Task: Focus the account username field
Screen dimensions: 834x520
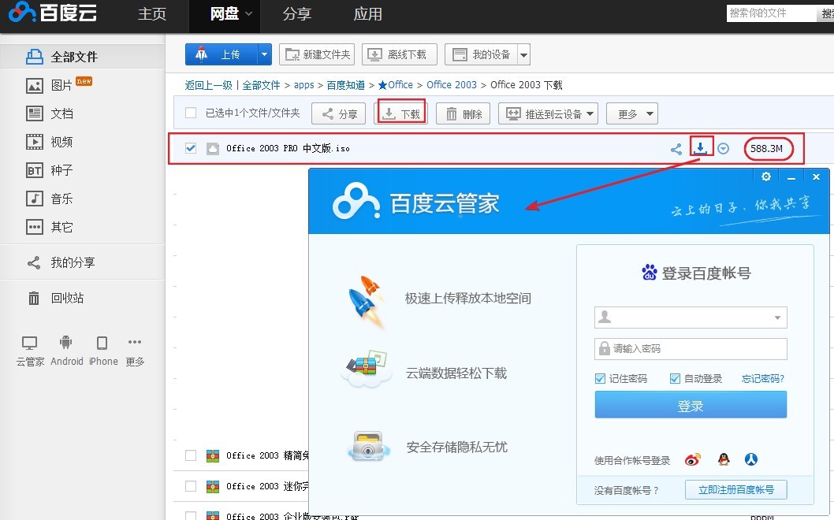Action: tap(691, 318)
